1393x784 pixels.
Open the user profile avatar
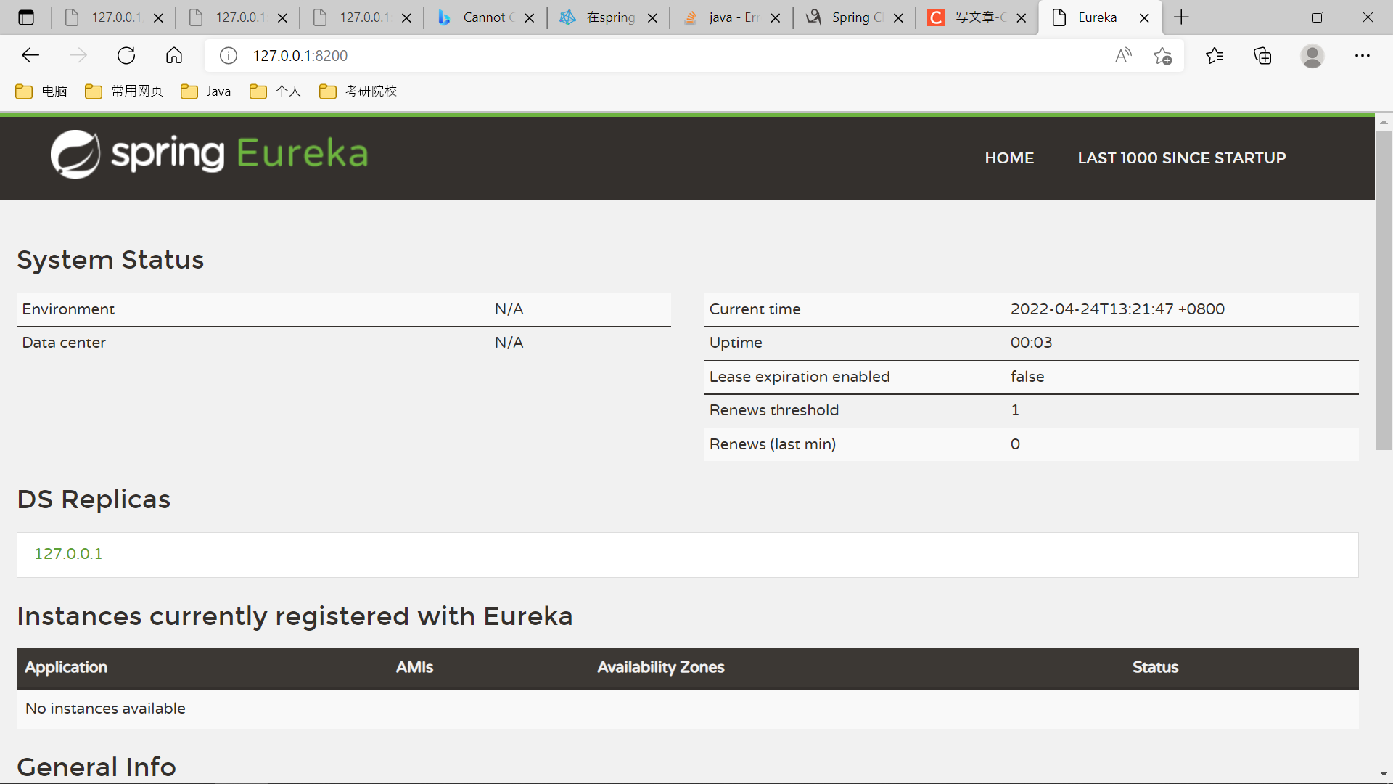tap(1312, 56)
